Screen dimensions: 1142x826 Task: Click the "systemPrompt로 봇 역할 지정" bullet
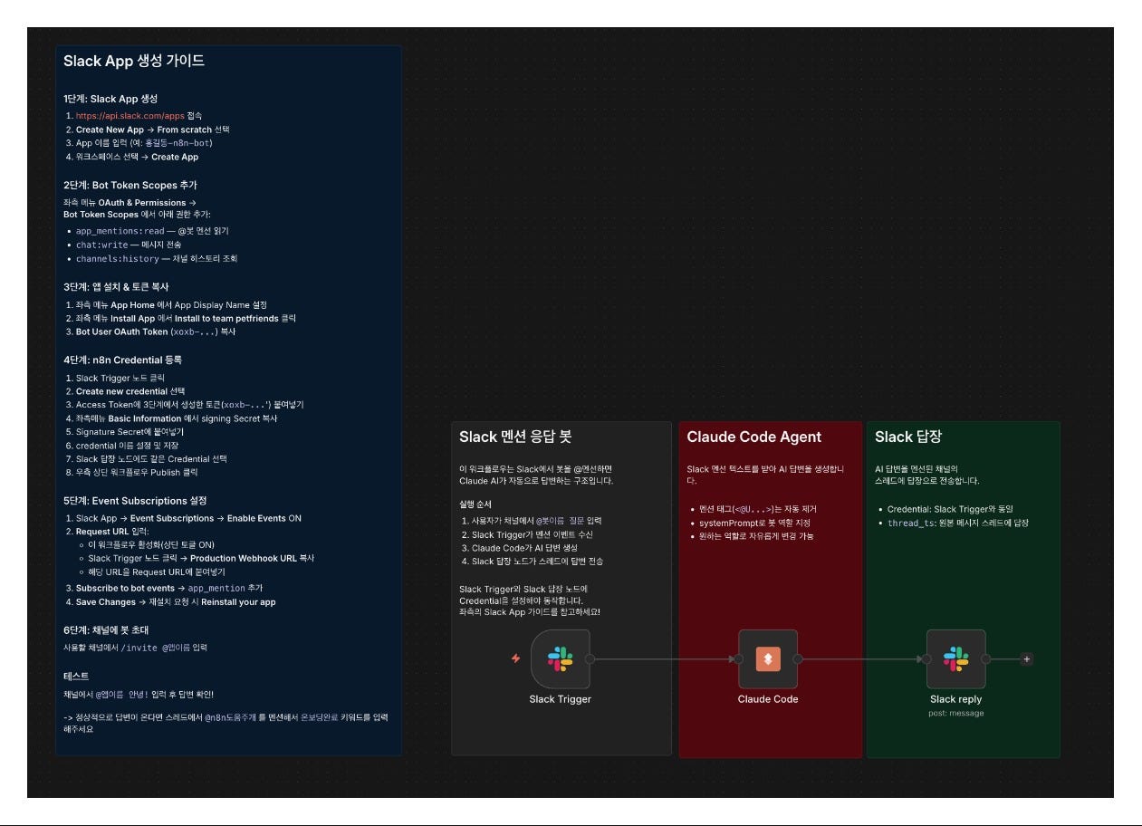(755, 523)
